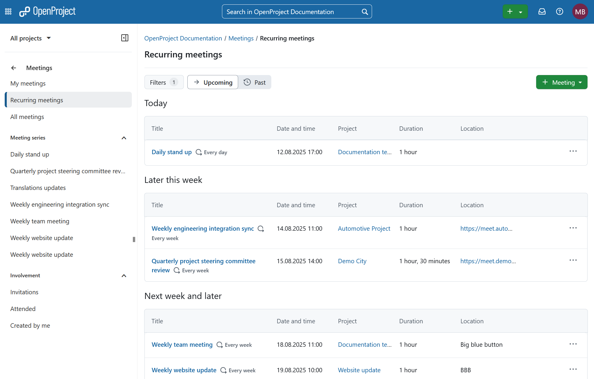Click the recurrence icon beside Daily stand up
594x379 pixels.
click(x=198, y=152)
